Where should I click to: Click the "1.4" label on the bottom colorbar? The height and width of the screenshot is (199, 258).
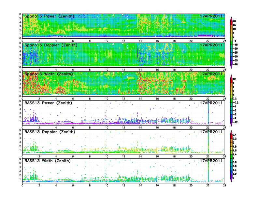click(235, 154)
